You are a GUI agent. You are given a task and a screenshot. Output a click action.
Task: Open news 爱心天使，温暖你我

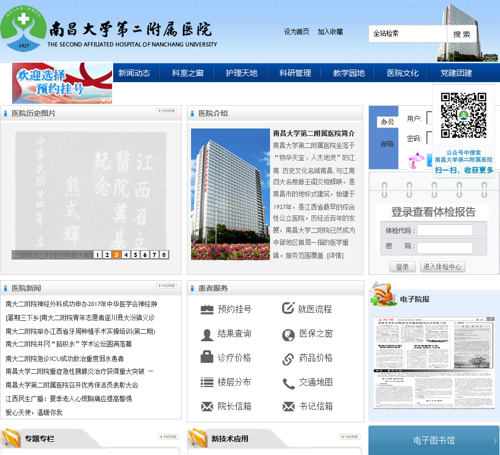pyautogui.click(x=34, y=412)
